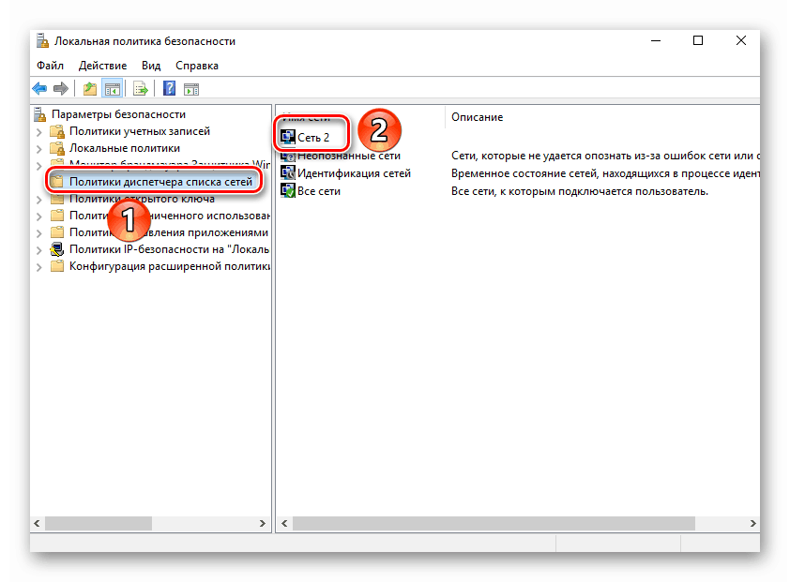This screenshot has height=582, width=790.
Task: Select Политики диспетчера списка сетей in tree
Action: (160, 183)
